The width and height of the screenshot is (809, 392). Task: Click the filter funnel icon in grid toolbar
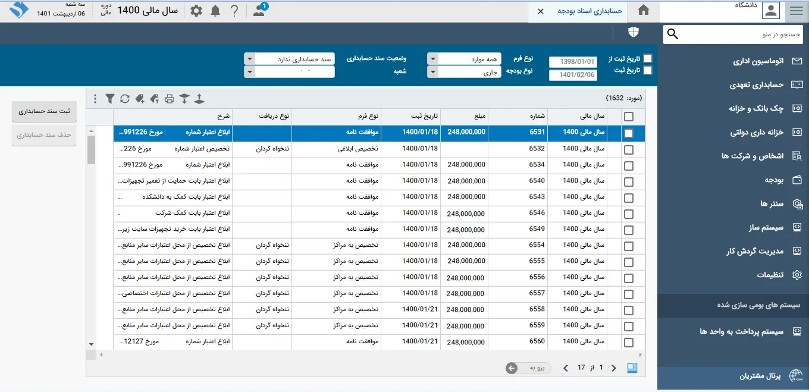[110, 99]
